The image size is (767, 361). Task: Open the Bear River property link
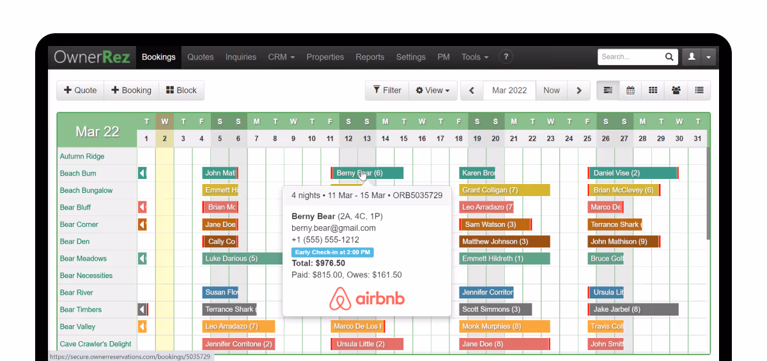click(77, 293)
